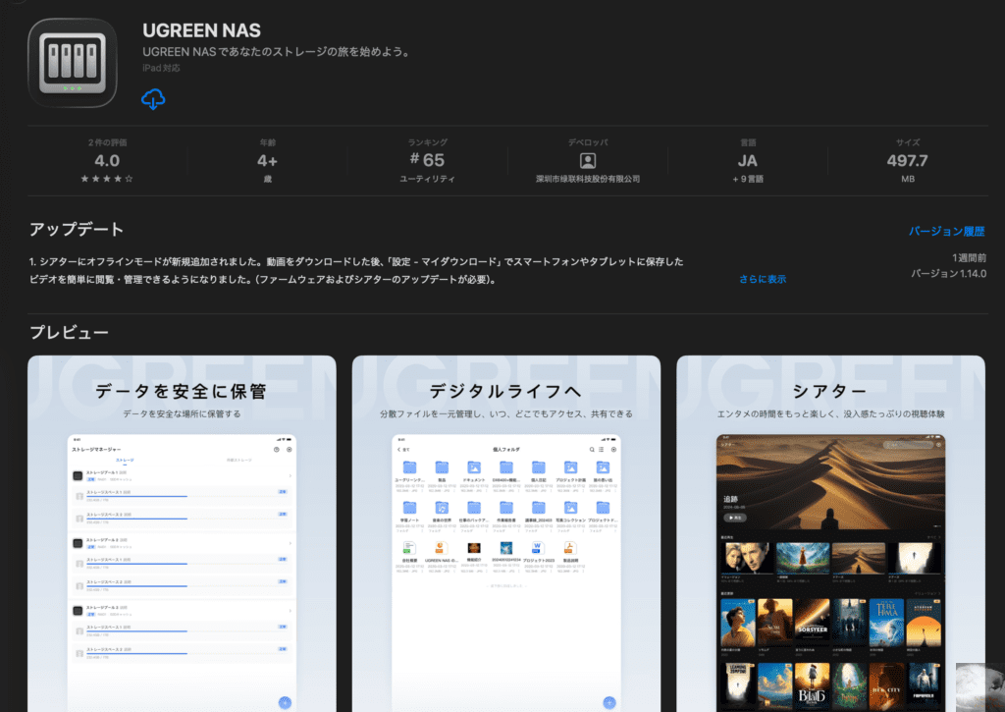Image resolution: width=1005 pixels, height=712 pixels.
Task: Click the cloud download icon
Action: (x=153, y=99)
